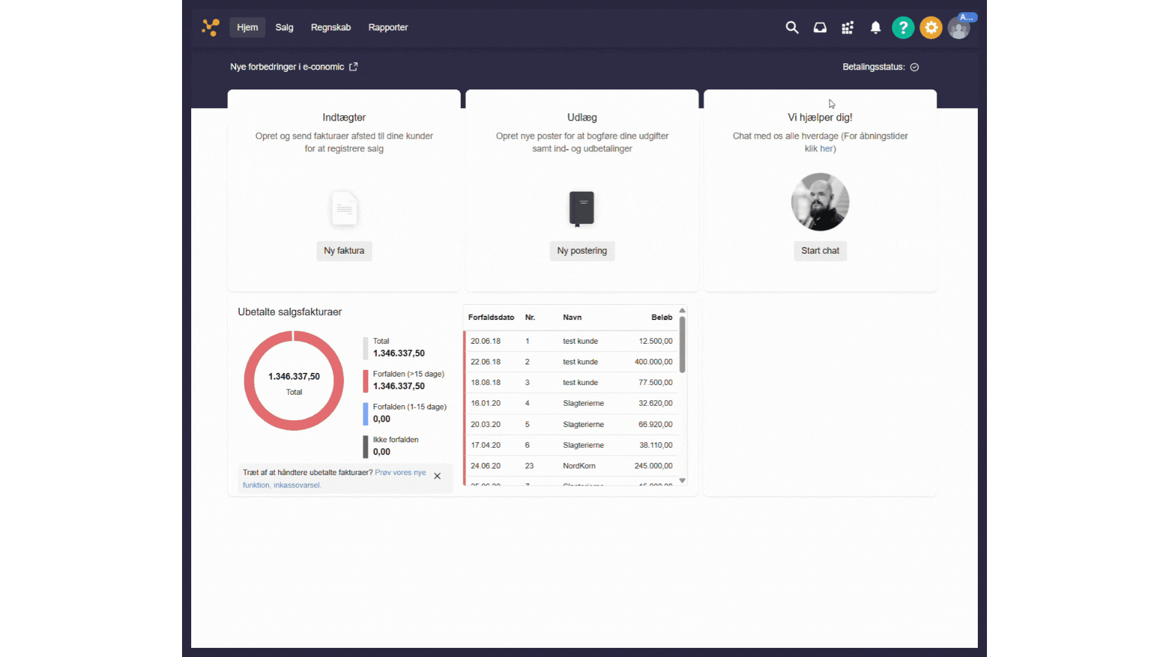Open help using the green question mark icon
The height and width of the screenshot is (657, 1169).
(x=904, y=27)
